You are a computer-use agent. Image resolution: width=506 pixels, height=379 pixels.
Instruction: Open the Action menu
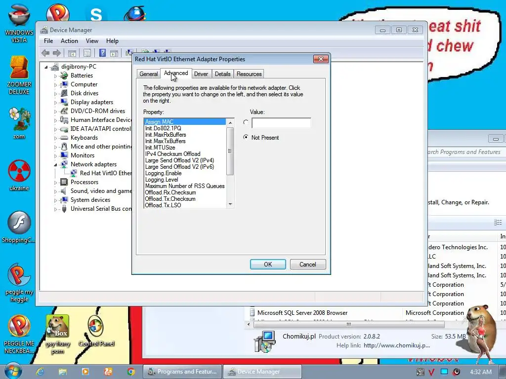[69, 41]
